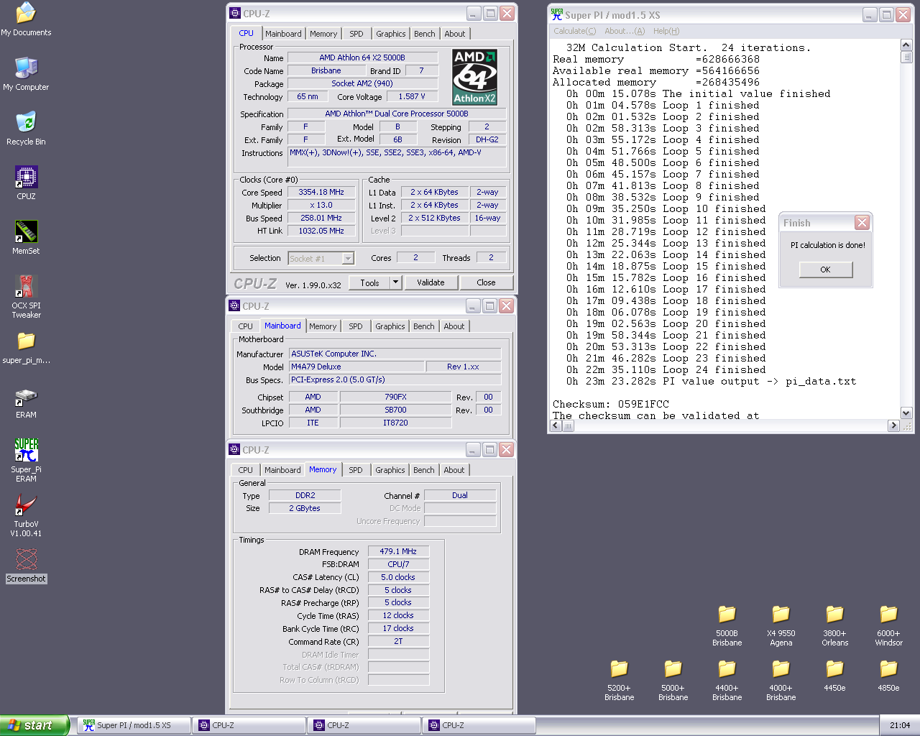Click the AMD Athlon X2 logo
Screen dimensions: 920x736
pyautogui.click(x=474, y=77)
